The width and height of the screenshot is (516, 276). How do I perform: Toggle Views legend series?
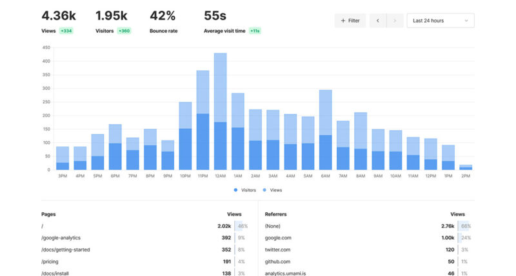[x=272, y=190]
